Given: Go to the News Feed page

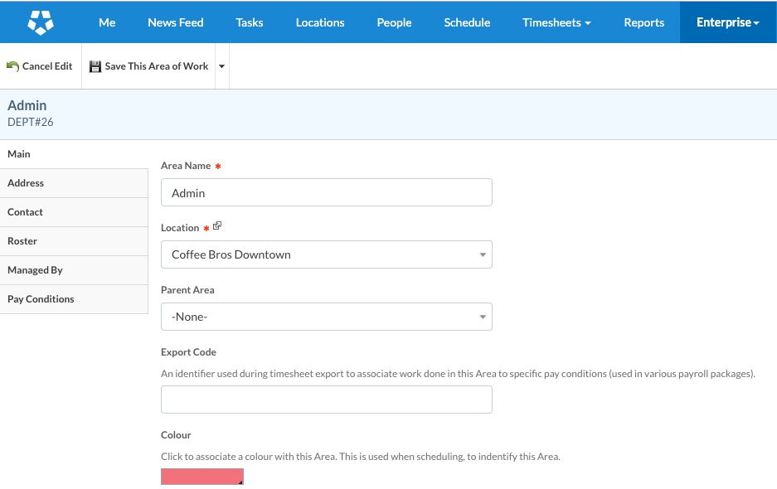Looking at the screenshot, I should tap(175, 22).
